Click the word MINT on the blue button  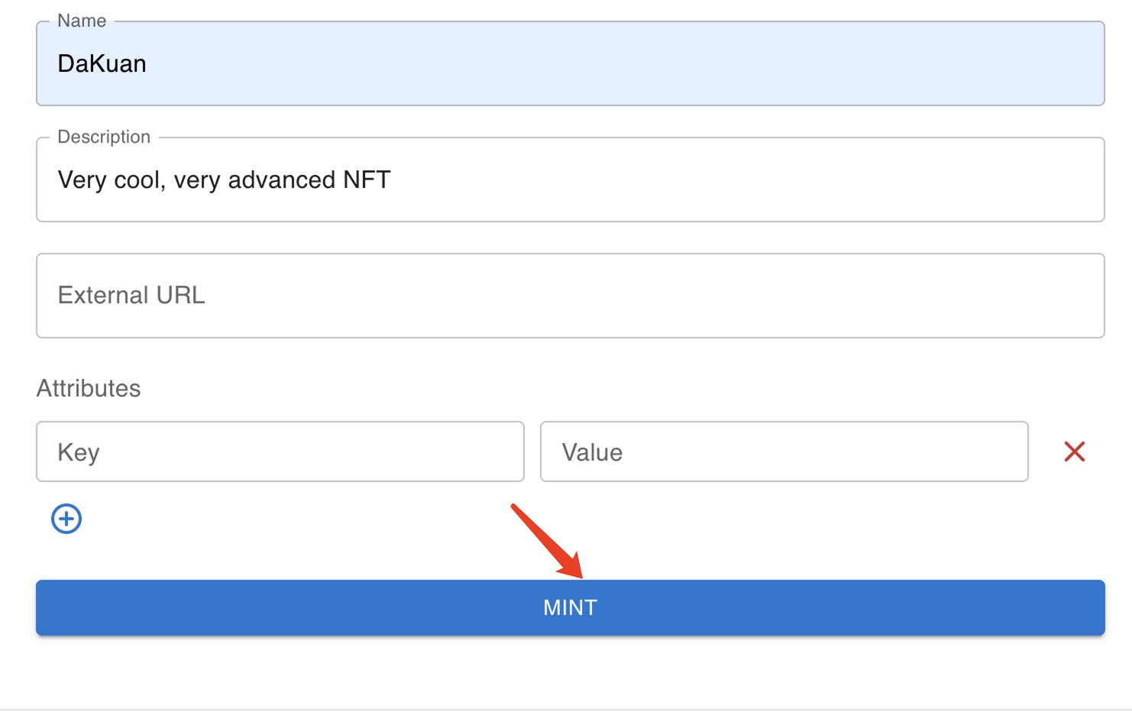(x=570, y=608)
